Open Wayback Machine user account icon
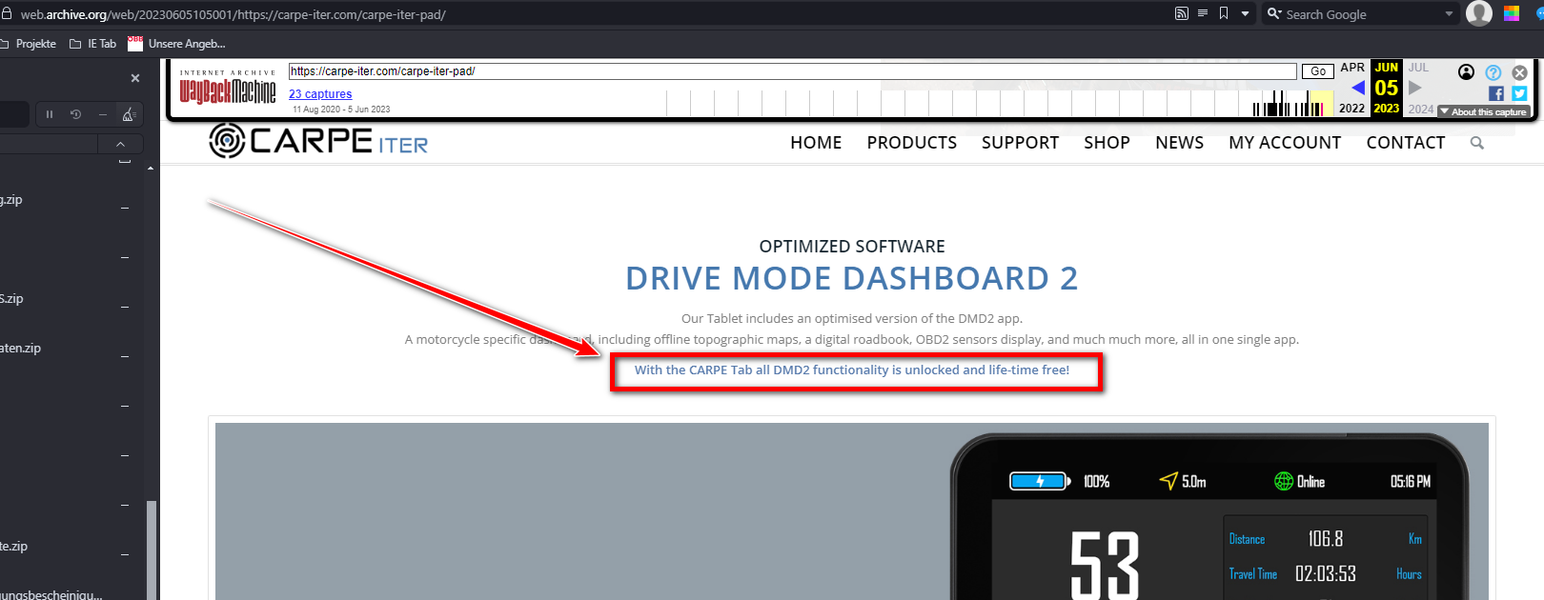The image size is (1544, 600). [x=1467, y=72]
